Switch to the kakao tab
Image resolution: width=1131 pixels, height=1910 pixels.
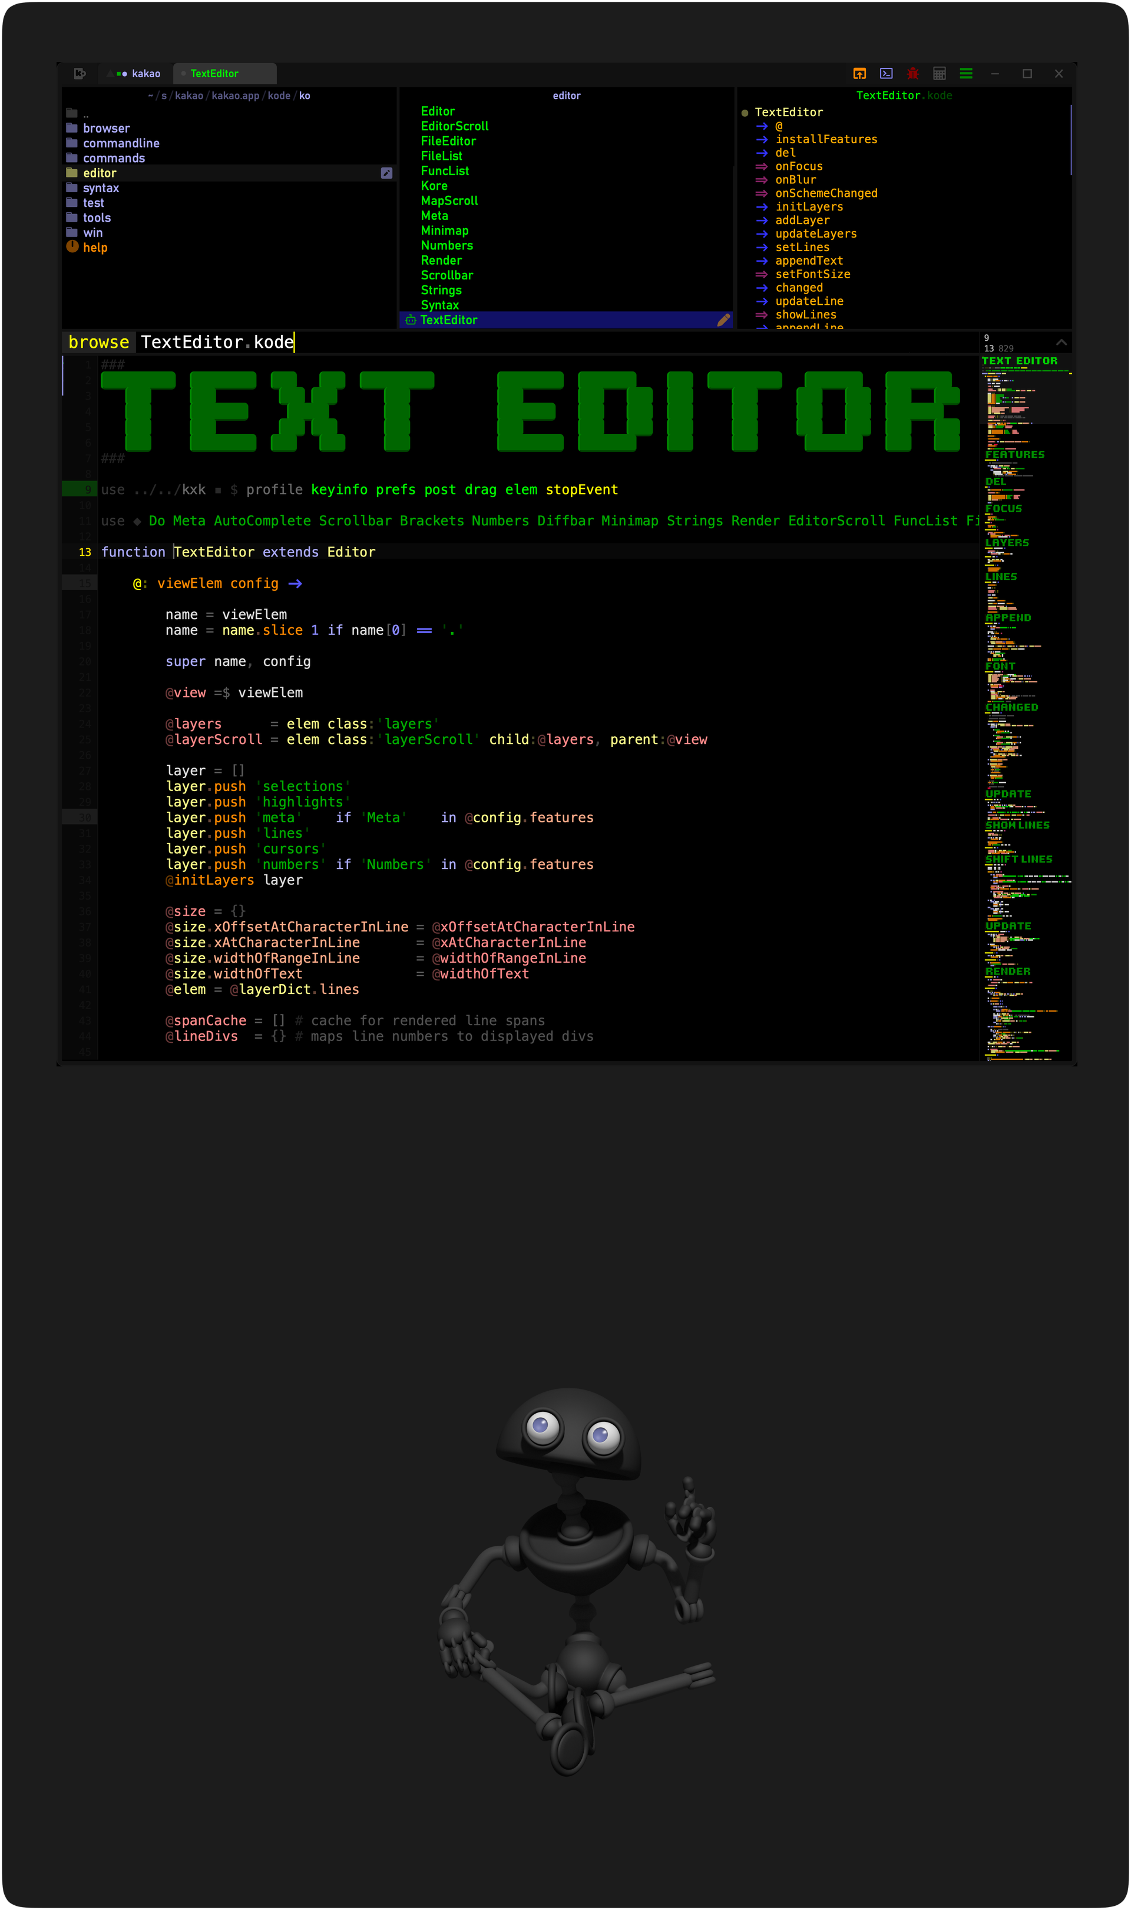pyautogui.click(x=135, y=74)
